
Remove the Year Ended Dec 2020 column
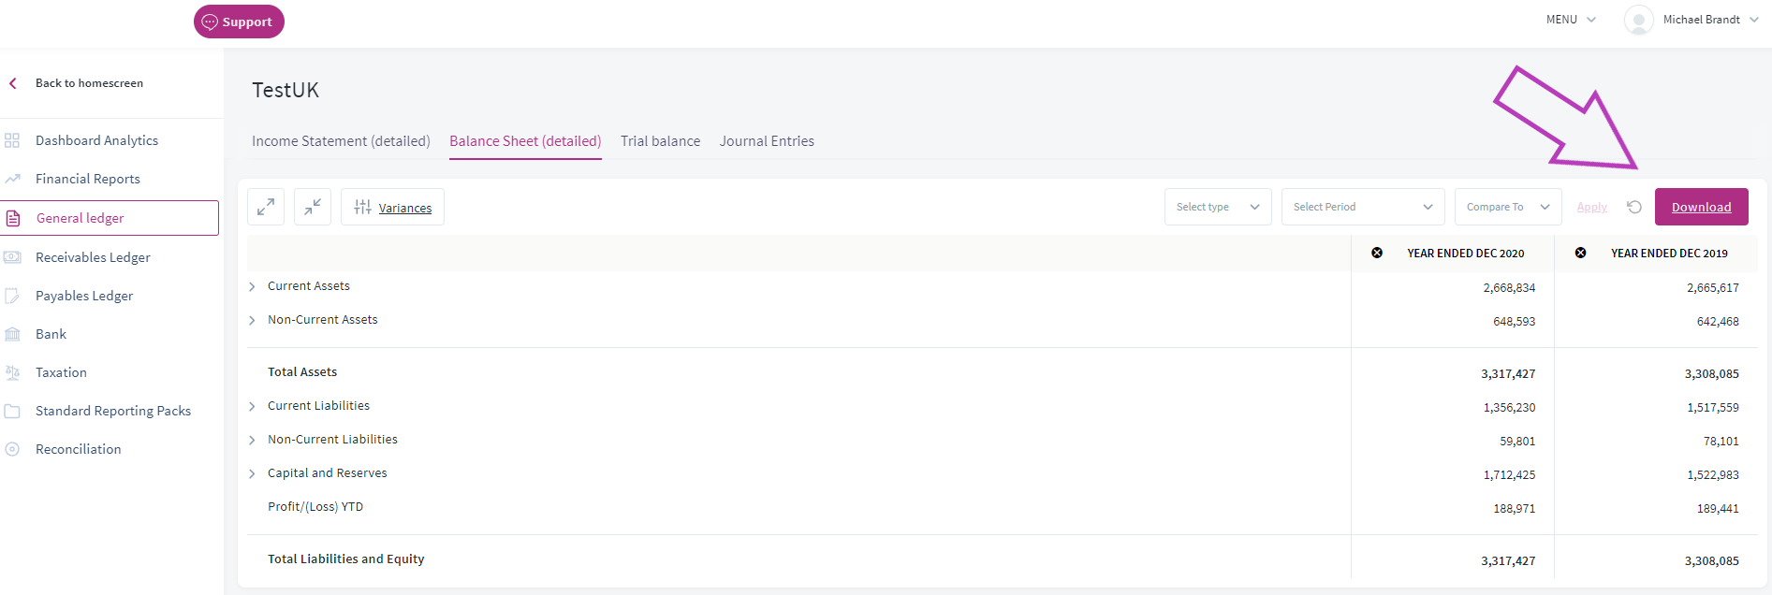click(x=1377, y=253)
